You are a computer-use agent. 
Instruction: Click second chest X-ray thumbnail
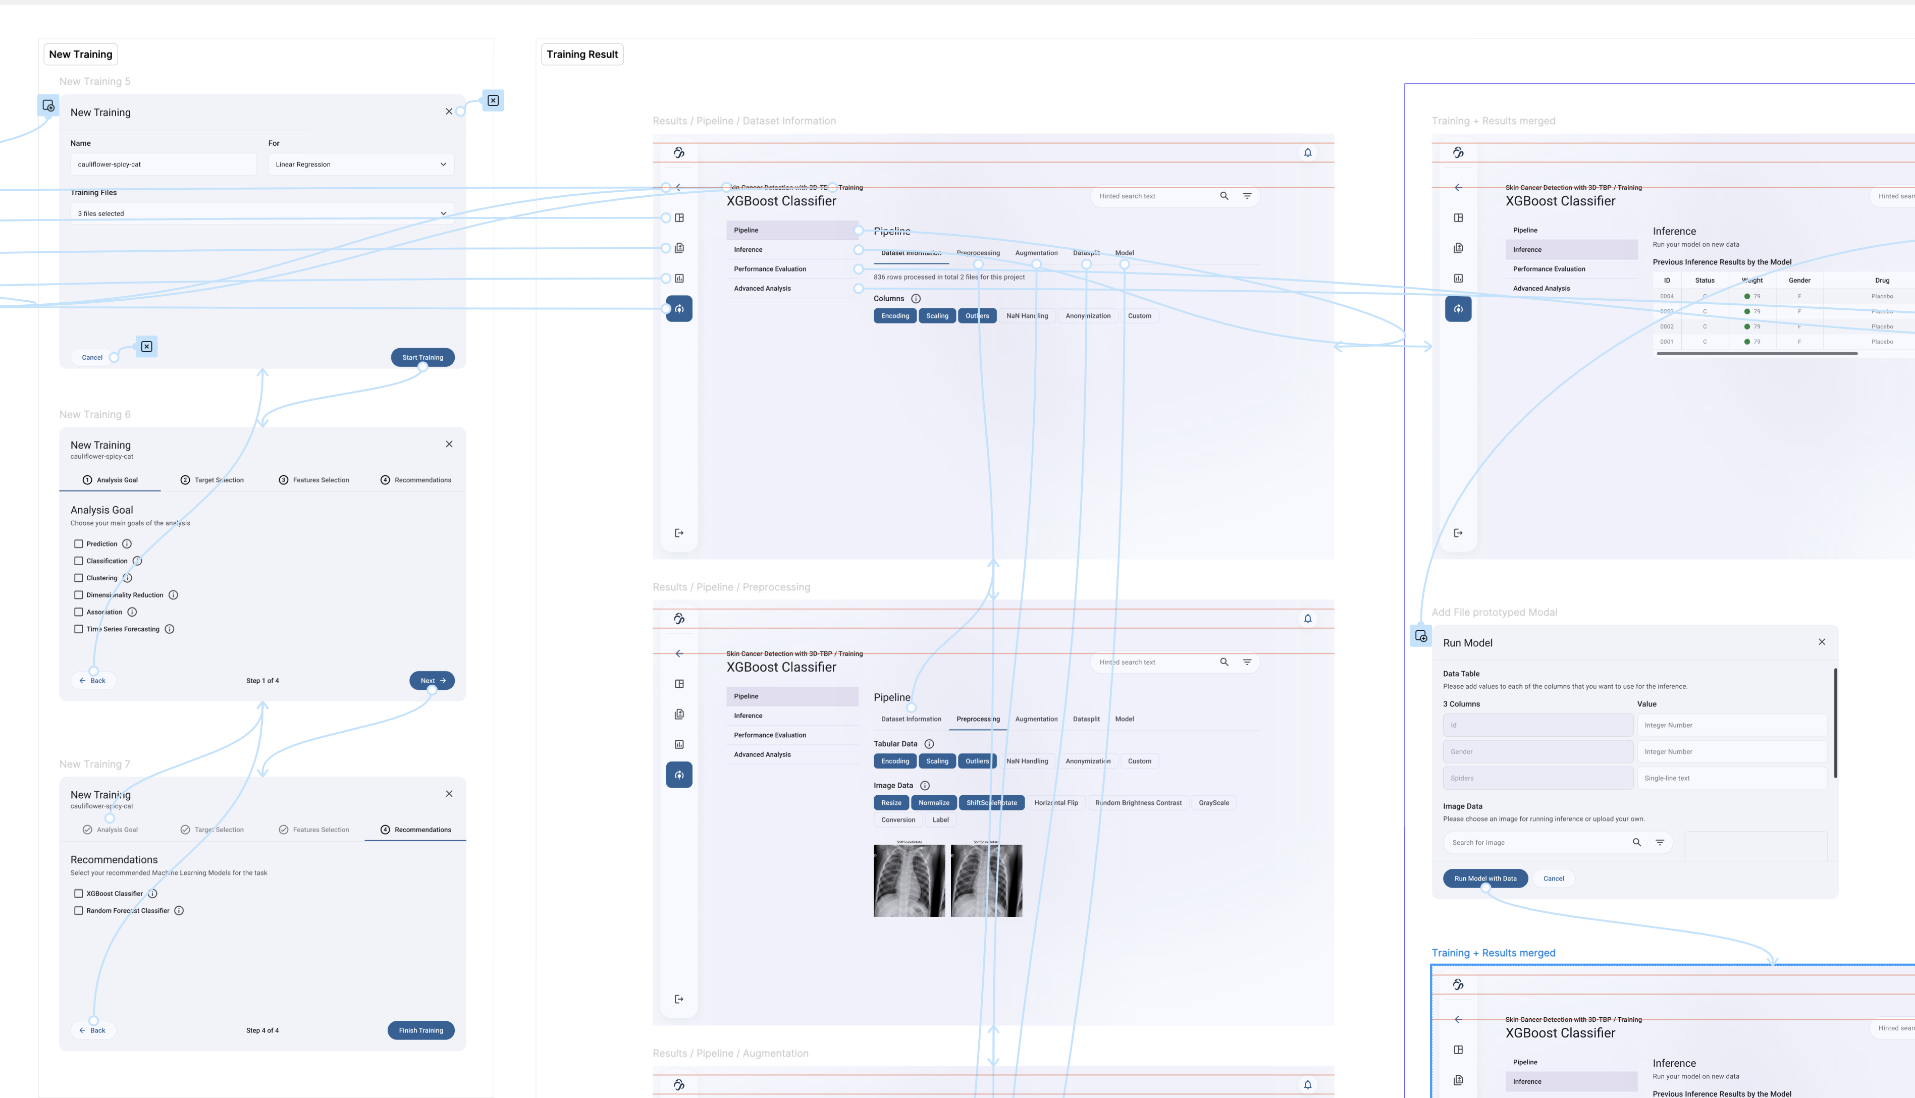click(987, 881)
